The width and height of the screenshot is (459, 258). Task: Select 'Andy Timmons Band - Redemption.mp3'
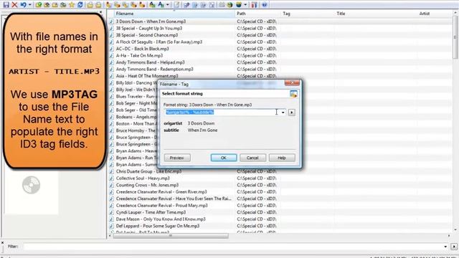click(155, 69)
